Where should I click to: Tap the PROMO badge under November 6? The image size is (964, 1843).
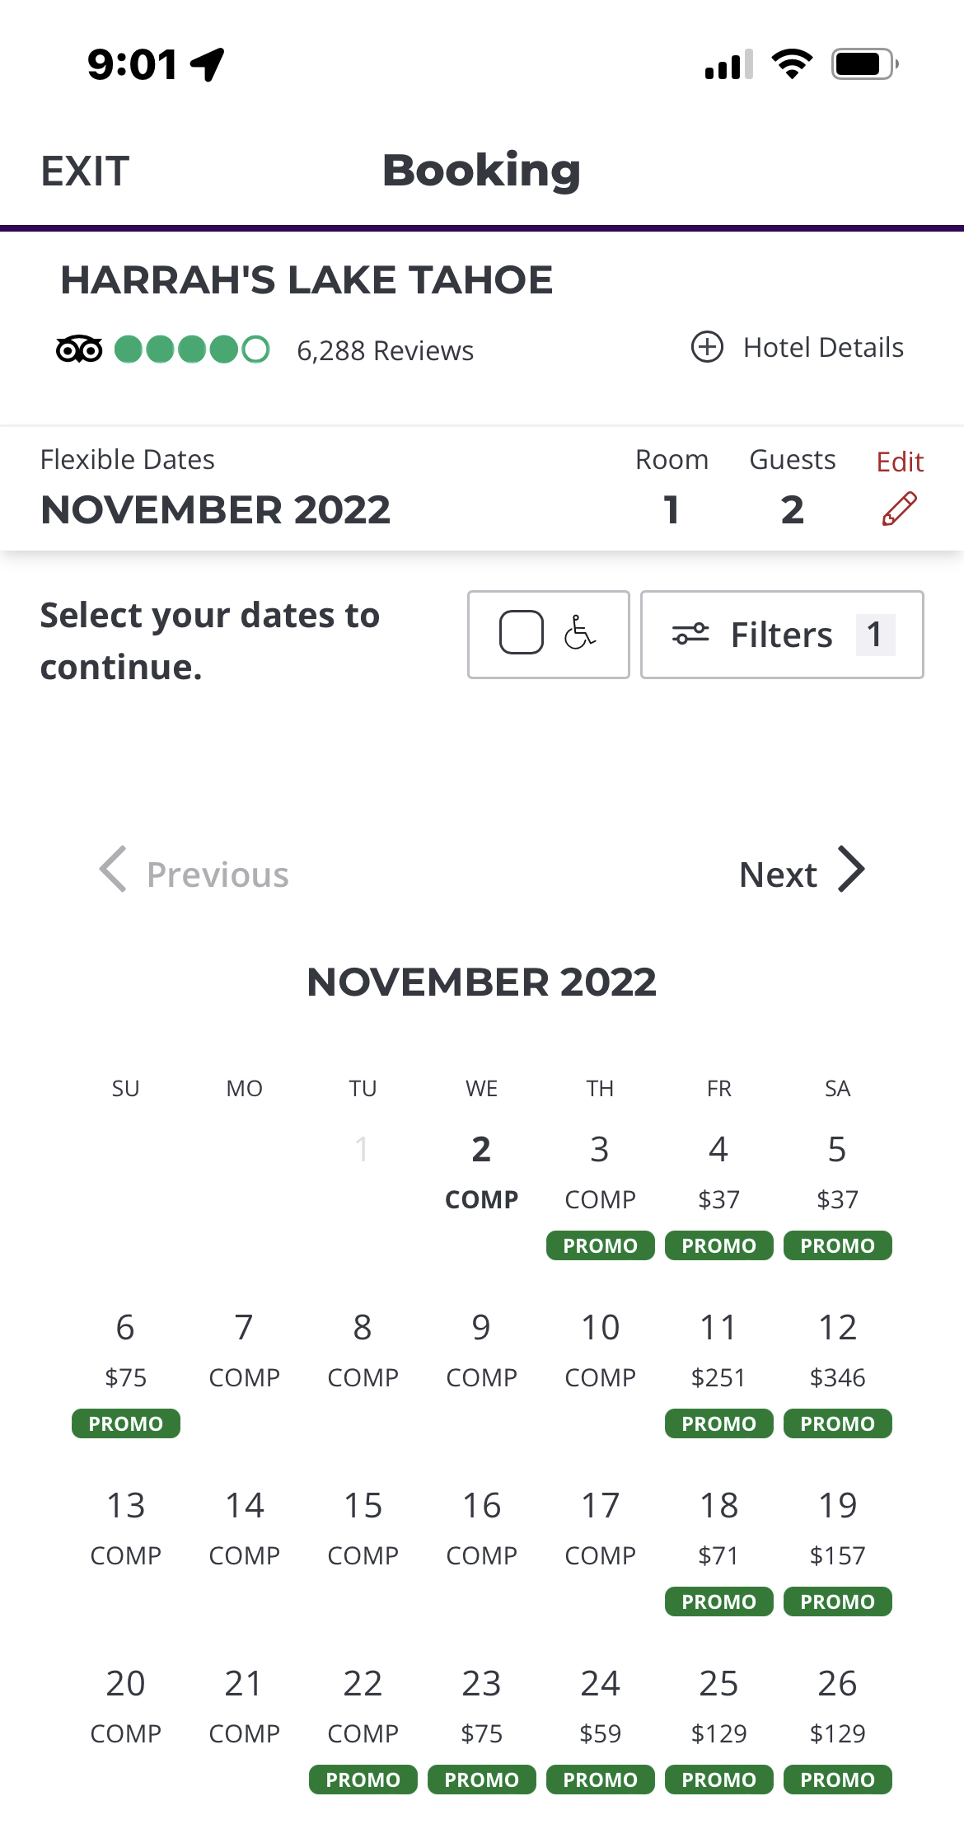coord(126,1423)
